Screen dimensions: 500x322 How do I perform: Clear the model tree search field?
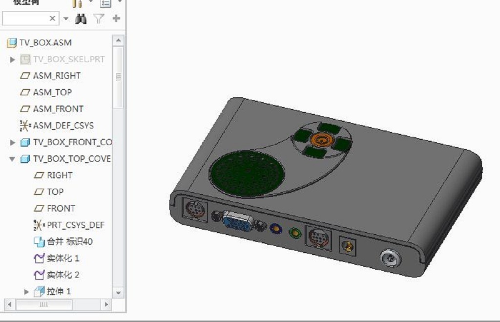pyautogui.click(x=53, y=19)
